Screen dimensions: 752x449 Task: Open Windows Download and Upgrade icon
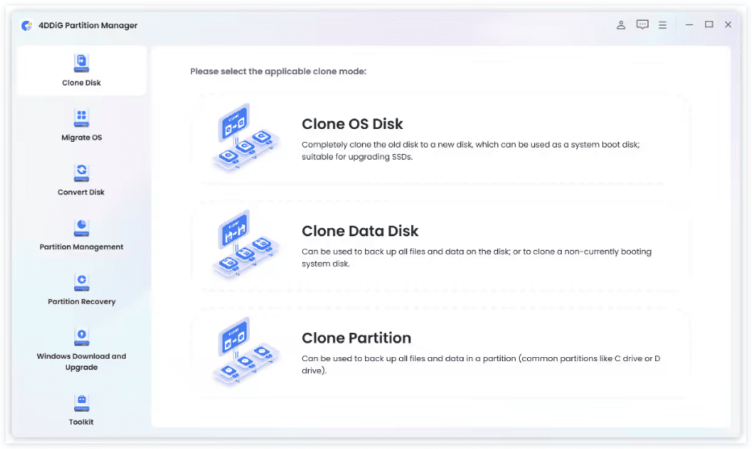(x=81, y=337)
